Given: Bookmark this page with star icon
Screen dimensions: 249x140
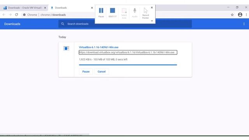Looking at the screenshot, I should [x=232, y=15].
